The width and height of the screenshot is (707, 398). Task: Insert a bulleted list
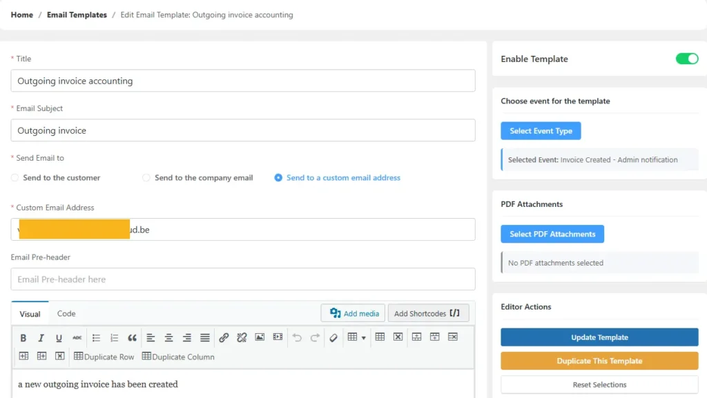97,338
